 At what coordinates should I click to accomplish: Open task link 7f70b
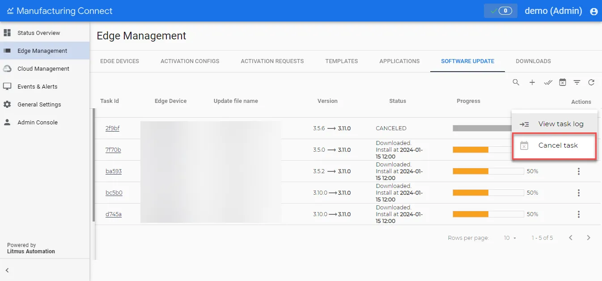click(x=113, y=150)
